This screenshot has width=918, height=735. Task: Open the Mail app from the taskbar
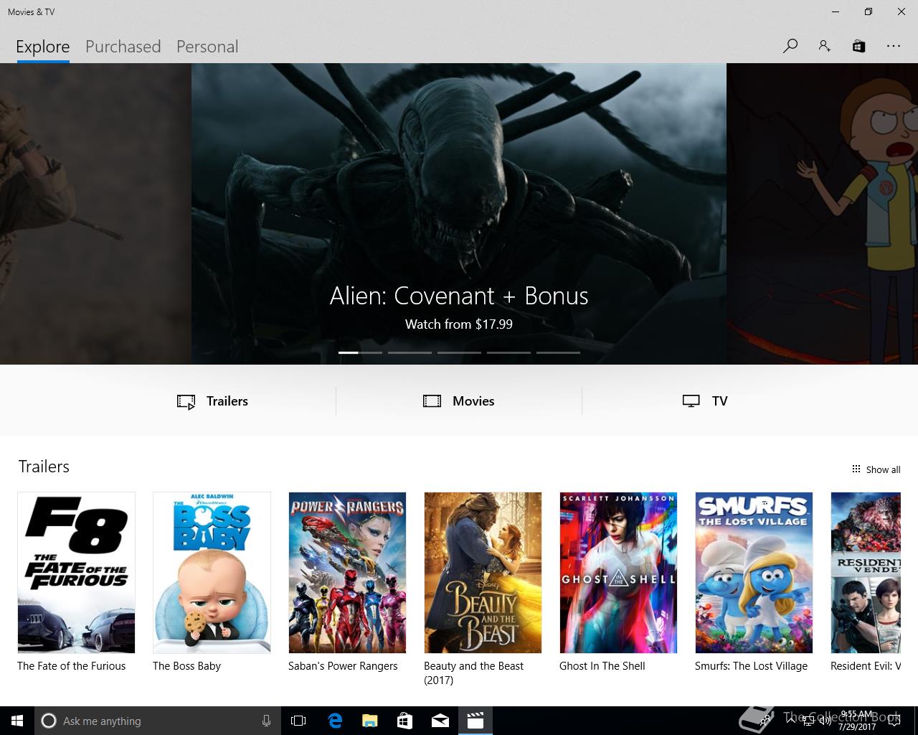[440, 721]
